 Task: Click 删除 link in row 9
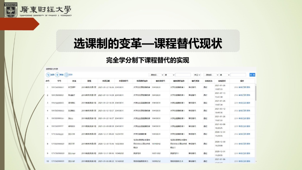(x=248, y=153)
